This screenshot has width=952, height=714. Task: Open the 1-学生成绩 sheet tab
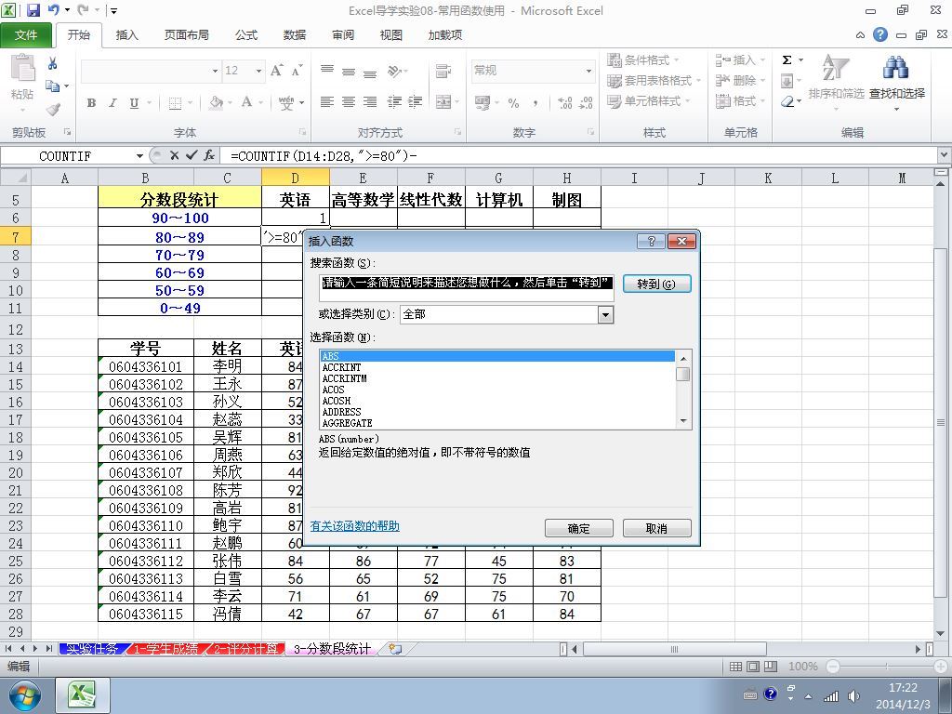coord(165,648)
